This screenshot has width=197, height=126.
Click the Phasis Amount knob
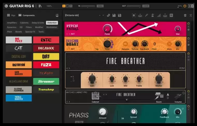103,112
